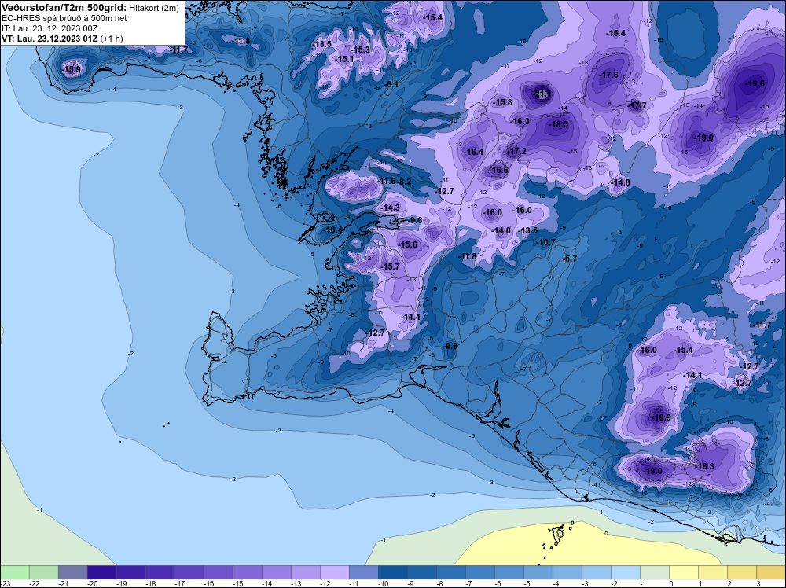Click the 'VT: Lau. 23.12.2023 01Z (+1 h)' line
This screenshot has height=588, width=786.
tap(62, 39)
